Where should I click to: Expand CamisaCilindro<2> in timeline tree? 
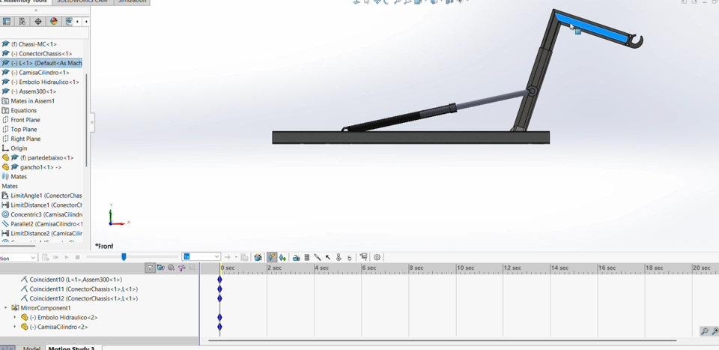15,327
